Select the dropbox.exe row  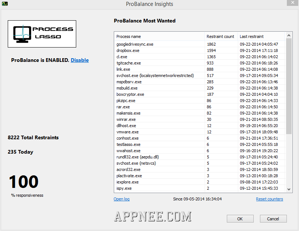coord(200,50)
